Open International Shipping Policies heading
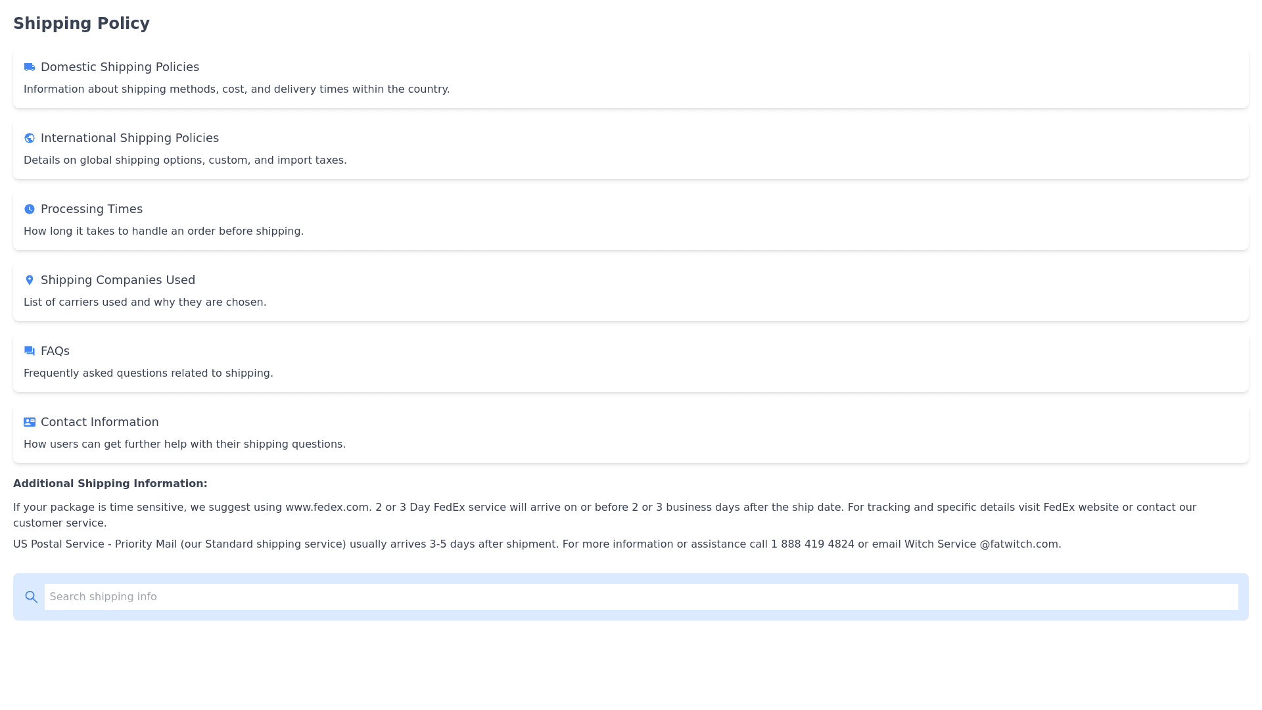 click(129, 138)
